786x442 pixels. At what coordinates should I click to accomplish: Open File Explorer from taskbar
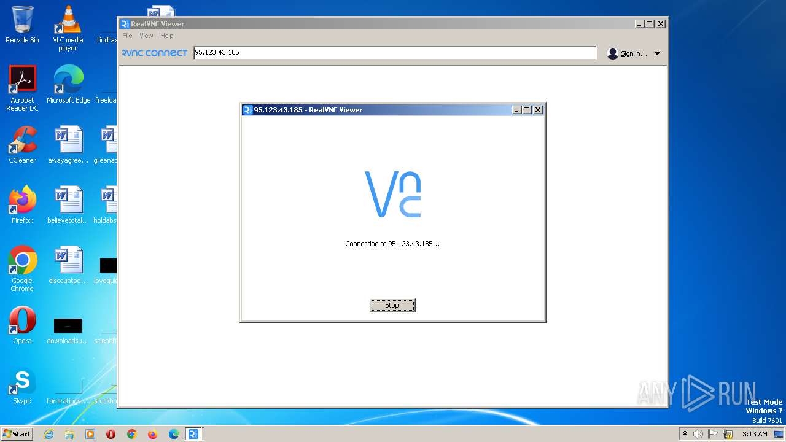[x=69, y=434]
